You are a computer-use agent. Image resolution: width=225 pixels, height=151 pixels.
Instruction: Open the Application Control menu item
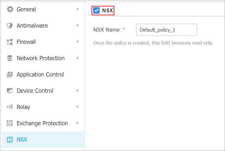click(x=40, y=75)
